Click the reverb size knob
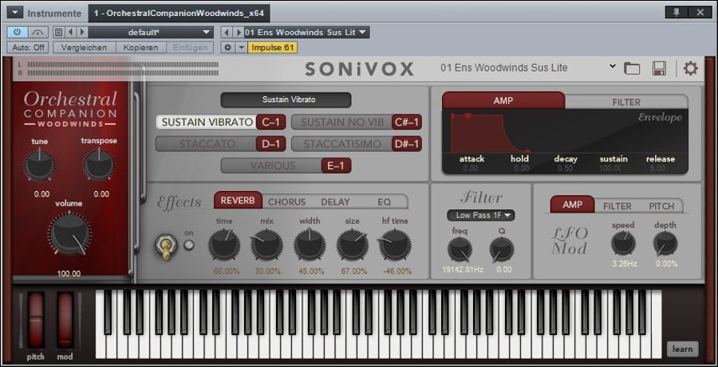Viewport: 718px width, 367px height. (352, 244)
